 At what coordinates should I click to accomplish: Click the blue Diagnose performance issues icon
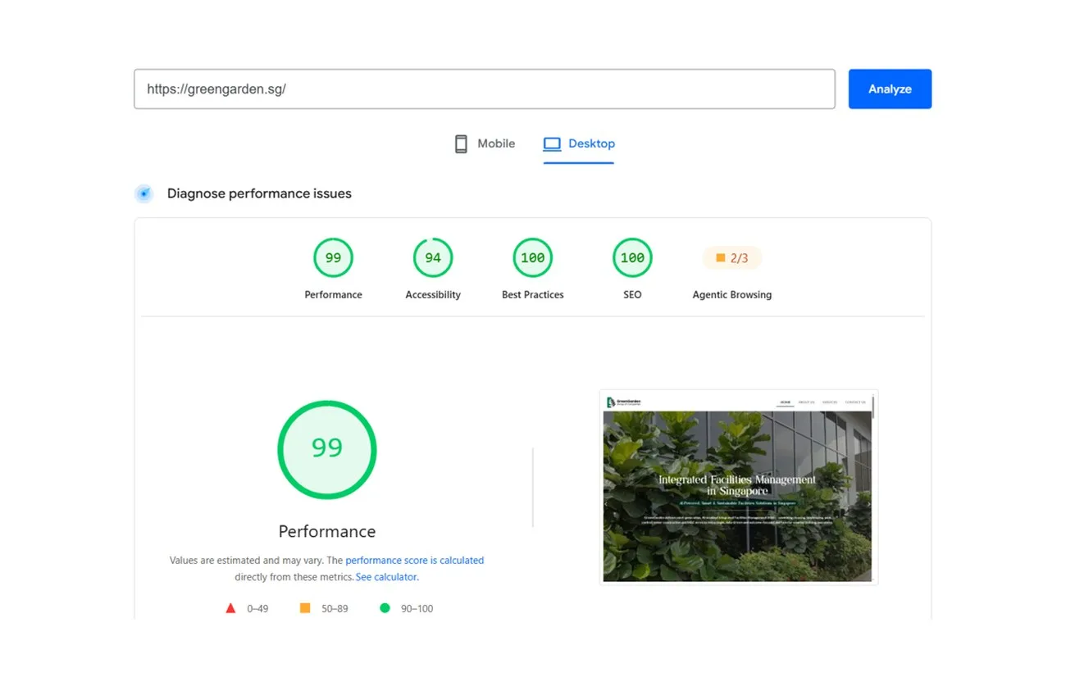click(x=144, y=193)
